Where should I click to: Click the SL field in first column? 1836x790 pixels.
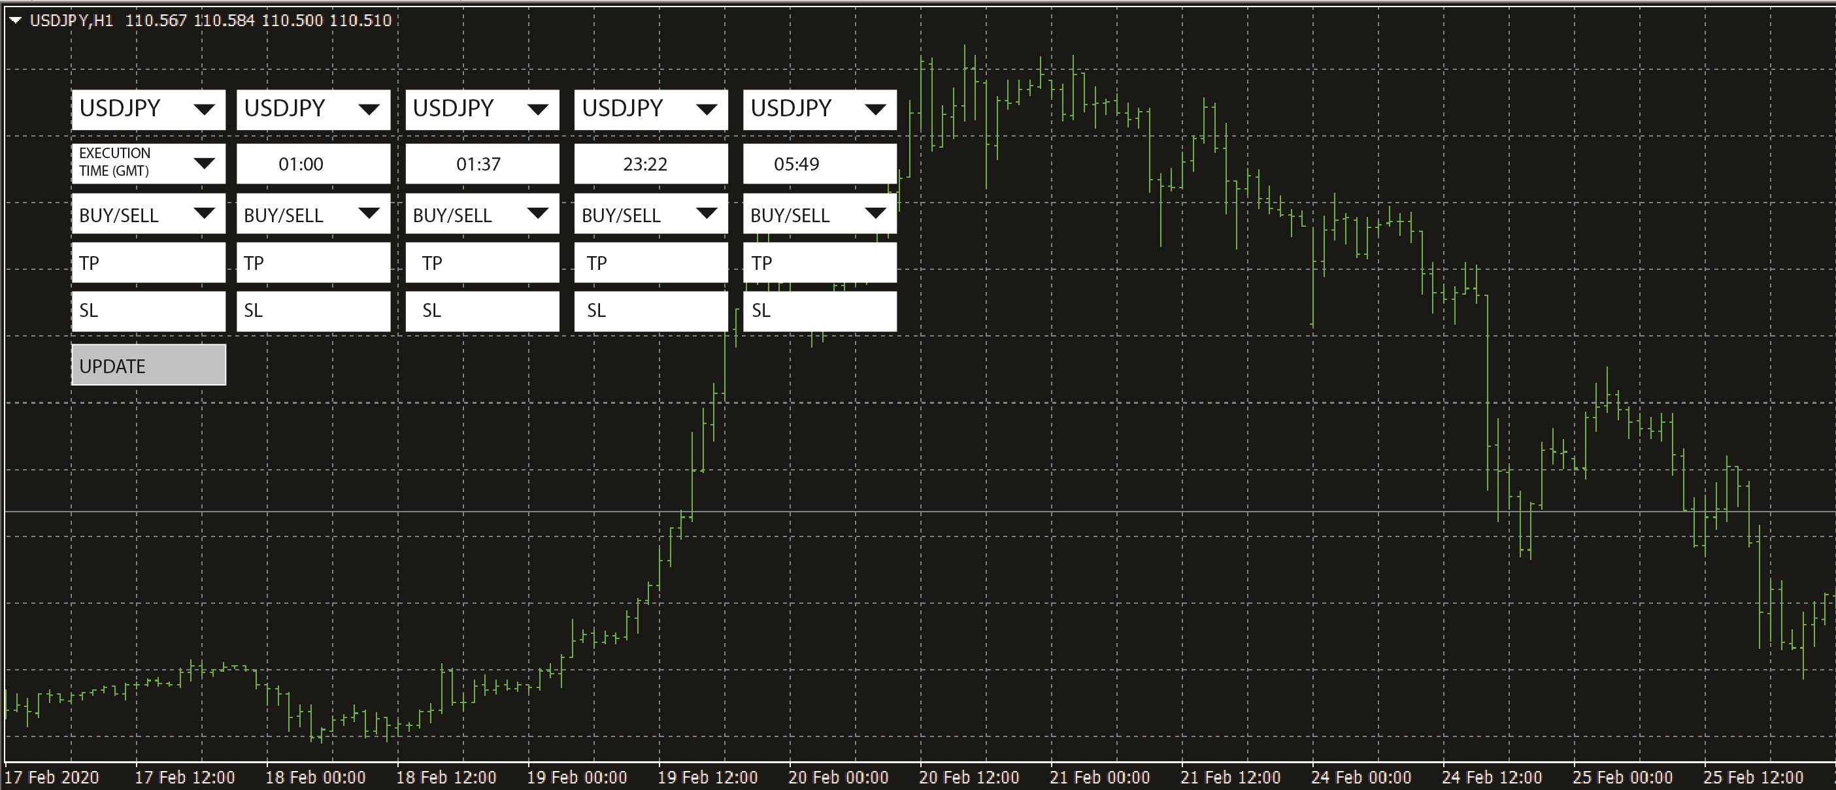coord(148,311)
